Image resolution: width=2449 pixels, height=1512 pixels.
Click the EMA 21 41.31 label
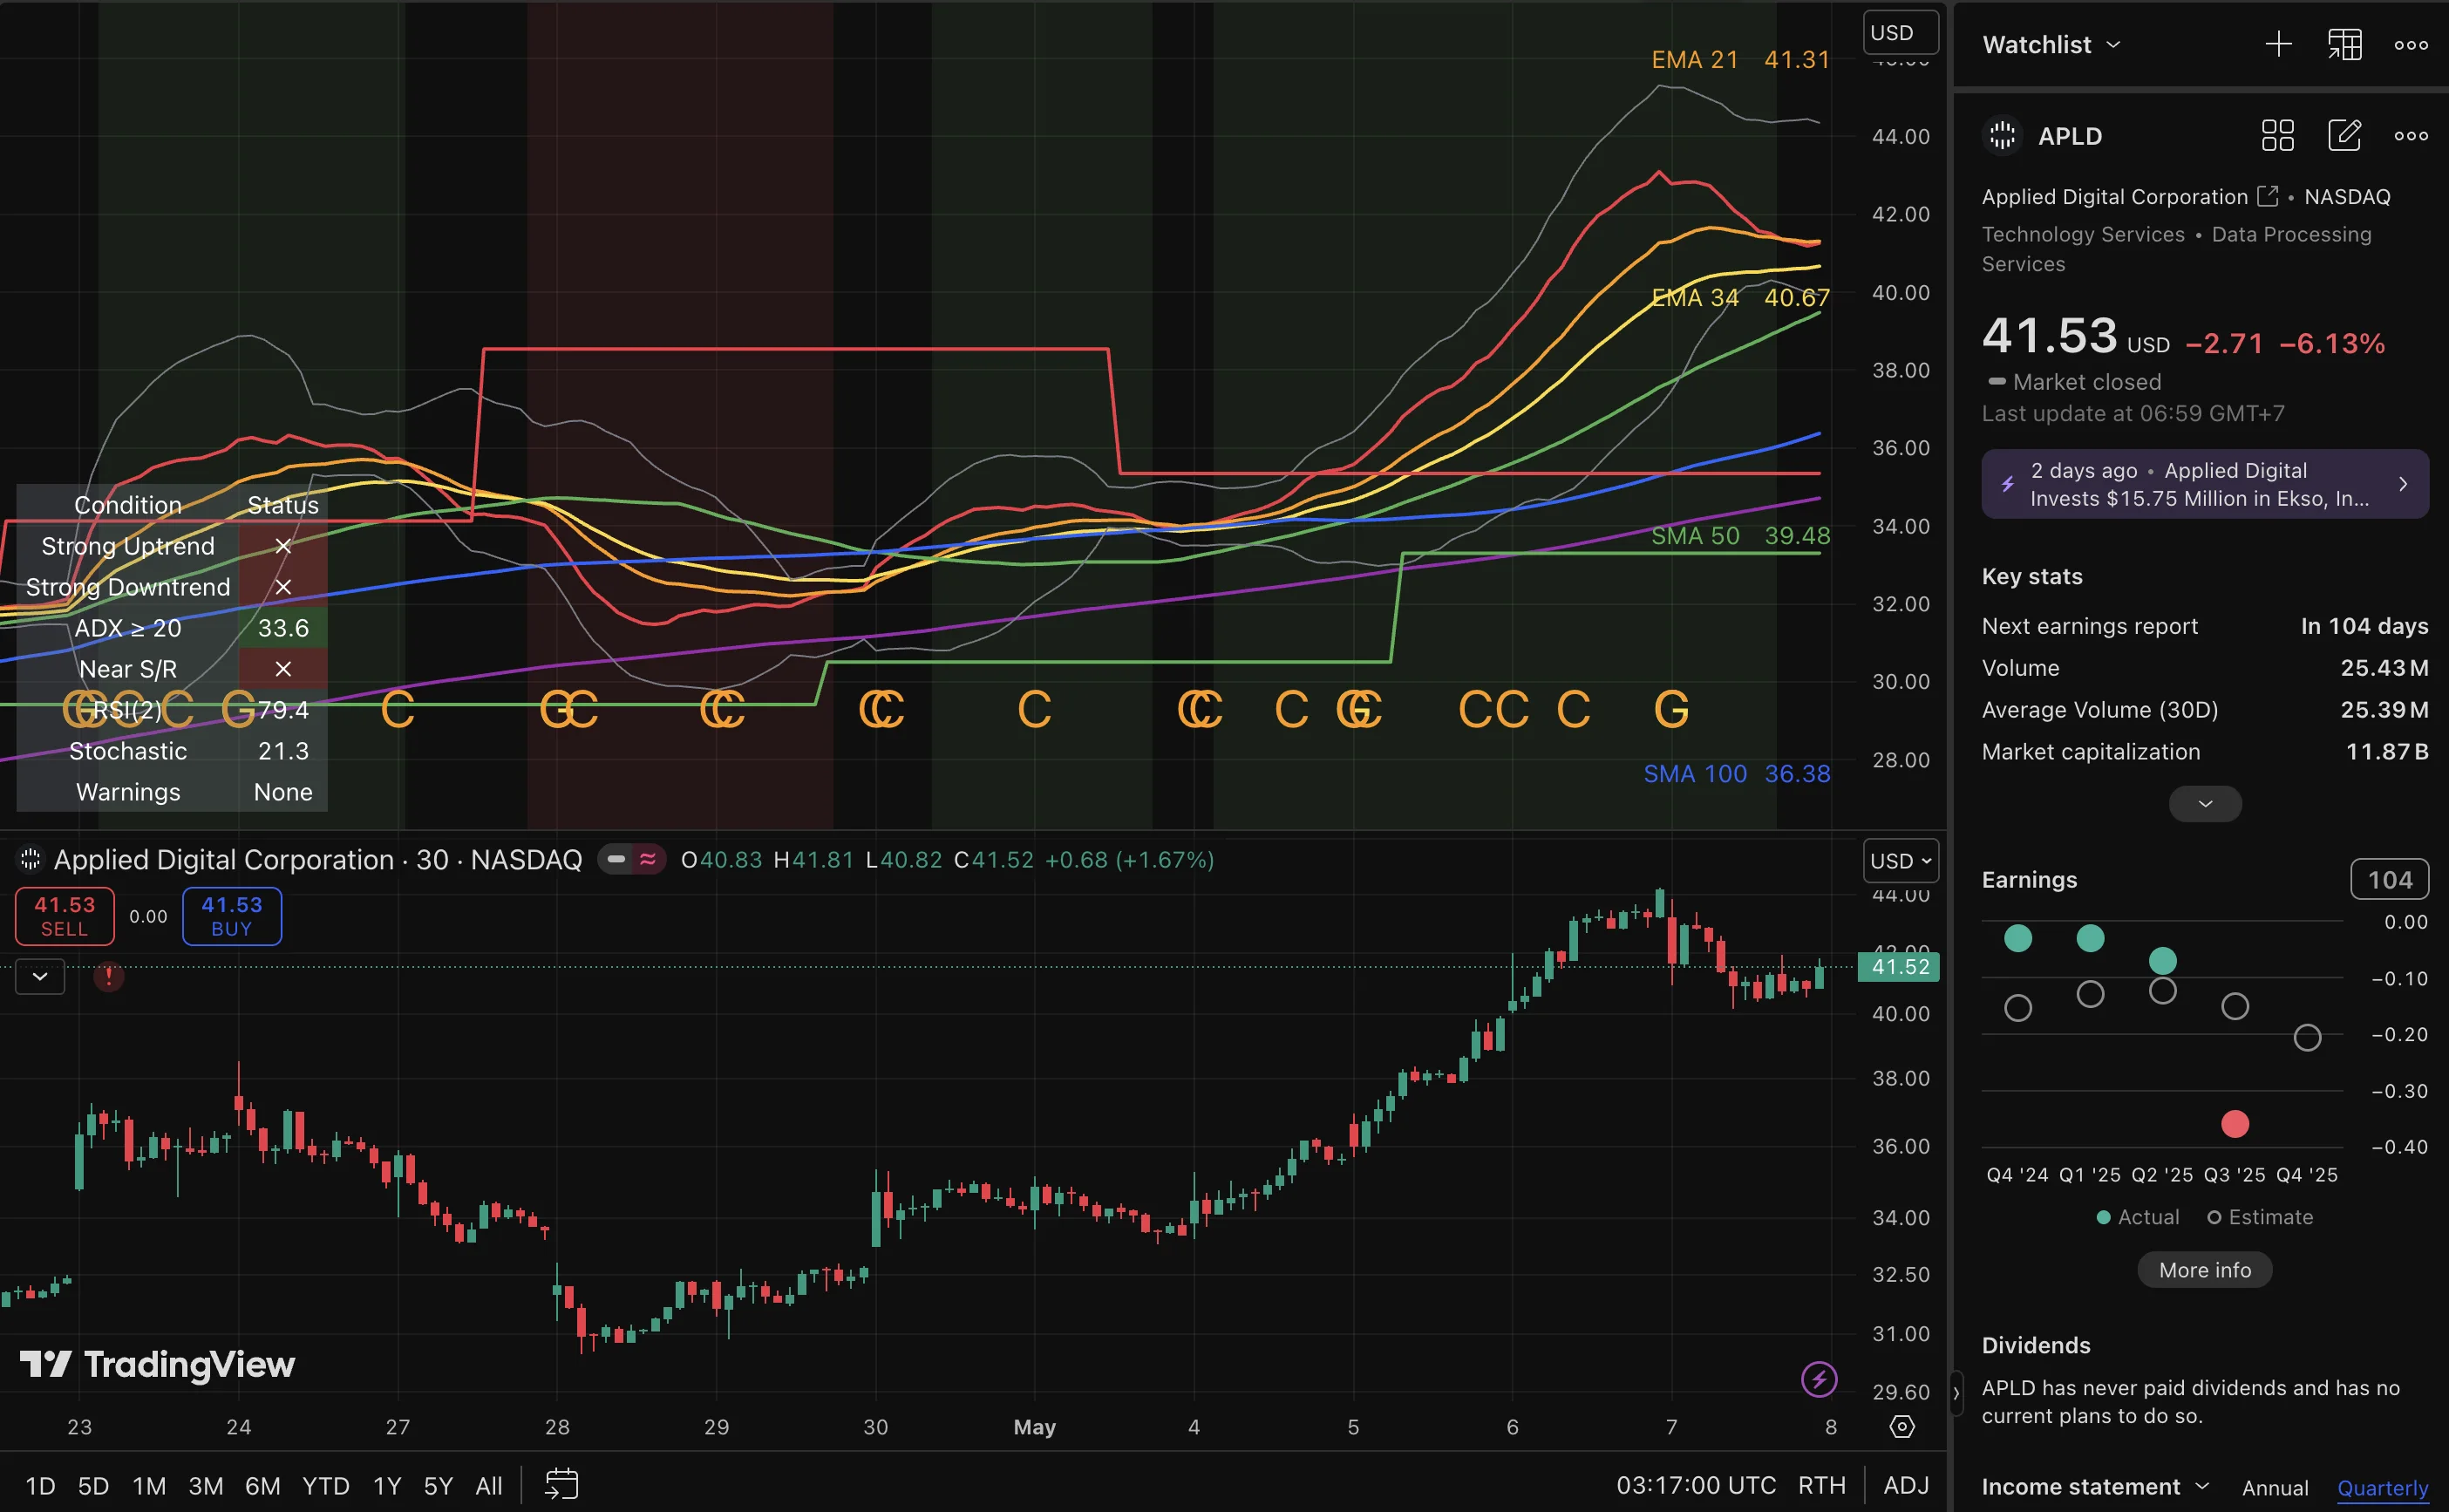[x=1740, y=60]
